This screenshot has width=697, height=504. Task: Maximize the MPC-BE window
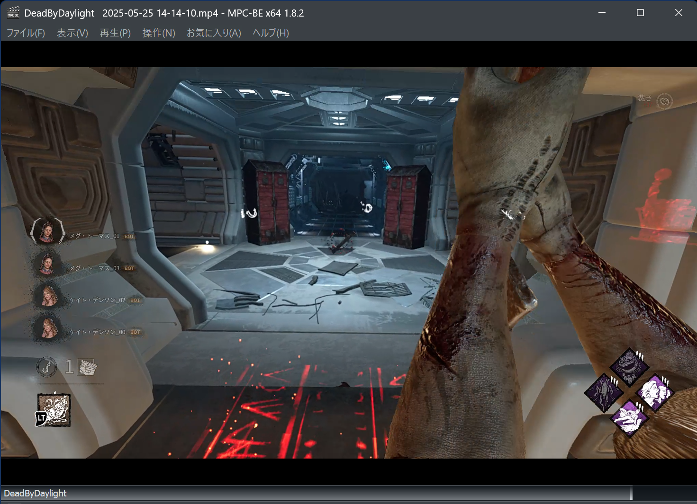coord(640,13)
